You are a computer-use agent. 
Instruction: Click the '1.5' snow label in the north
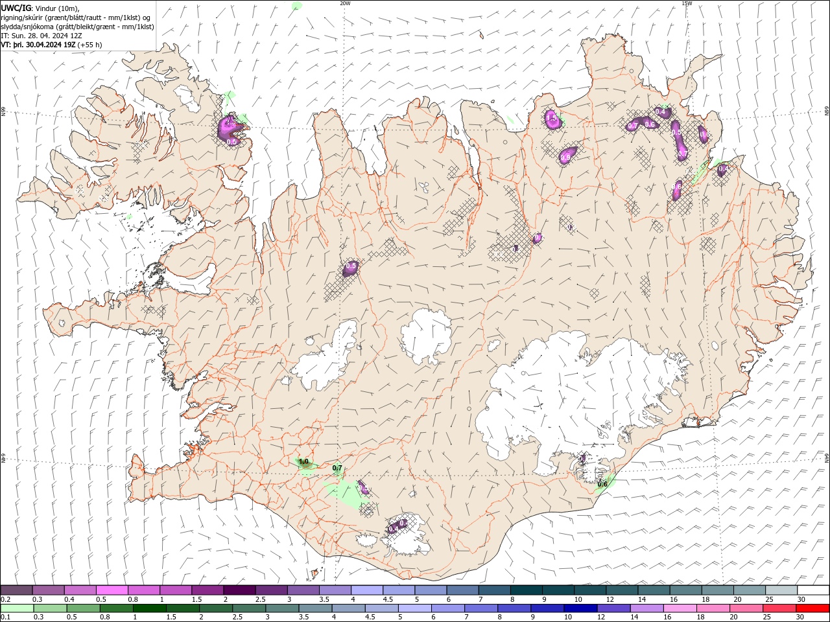(x=552, y=119)
